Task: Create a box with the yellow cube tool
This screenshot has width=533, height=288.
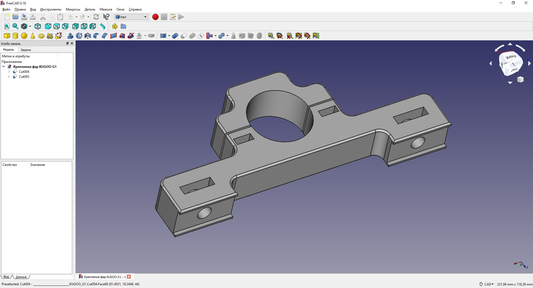Action: 7,36
